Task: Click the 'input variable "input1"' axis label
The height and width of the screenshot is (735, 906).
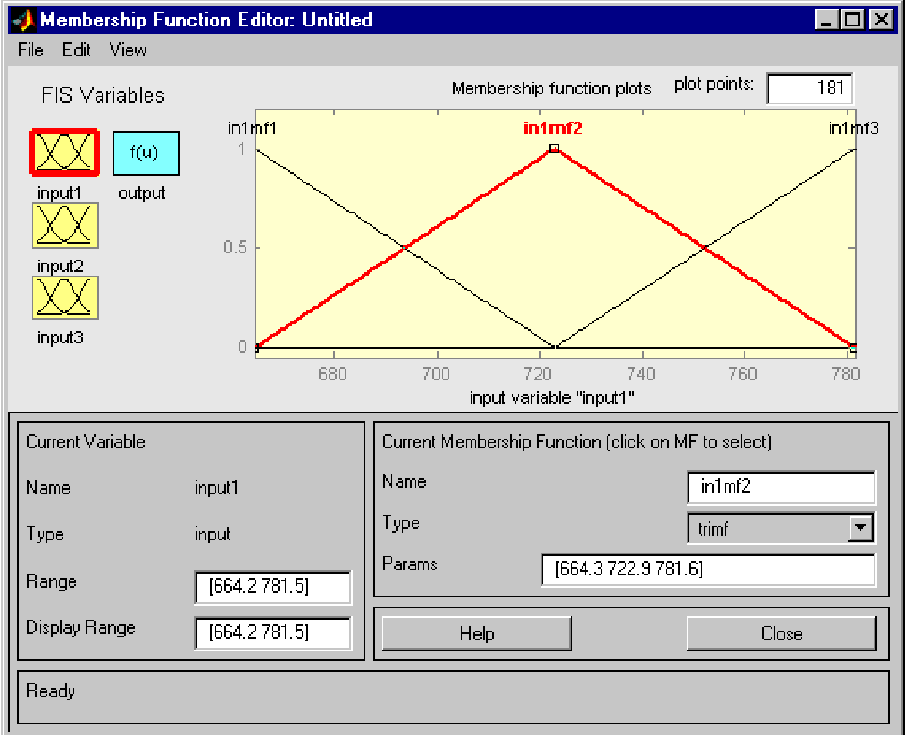Action: click(x=552, y=398)
